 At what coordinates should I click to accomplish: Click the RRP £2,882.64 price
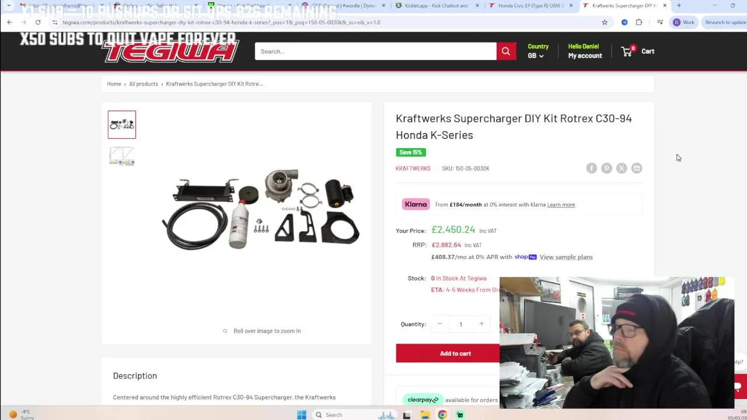446,245
